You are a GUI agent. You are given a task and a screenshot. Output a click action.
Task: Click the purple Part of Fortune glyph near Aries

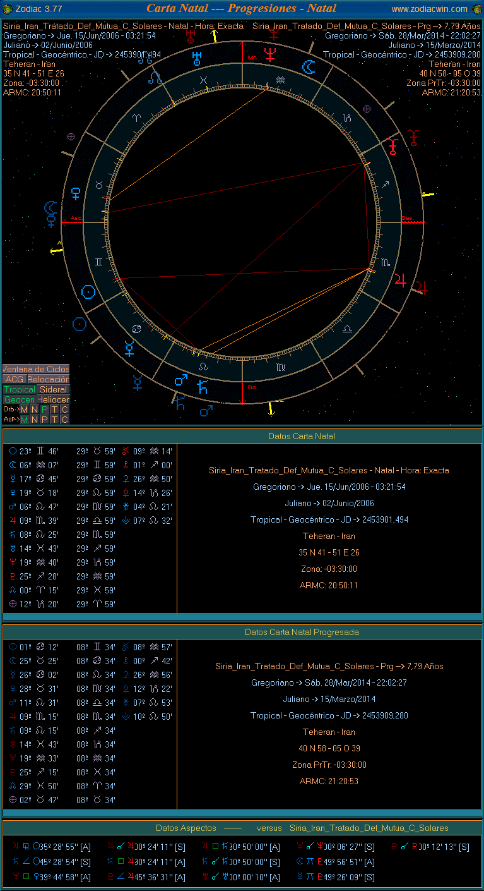[71, 136]
